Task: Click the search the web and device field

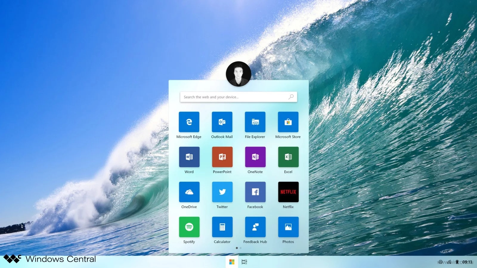Action: pyautogui.click(x=238, y=97)
